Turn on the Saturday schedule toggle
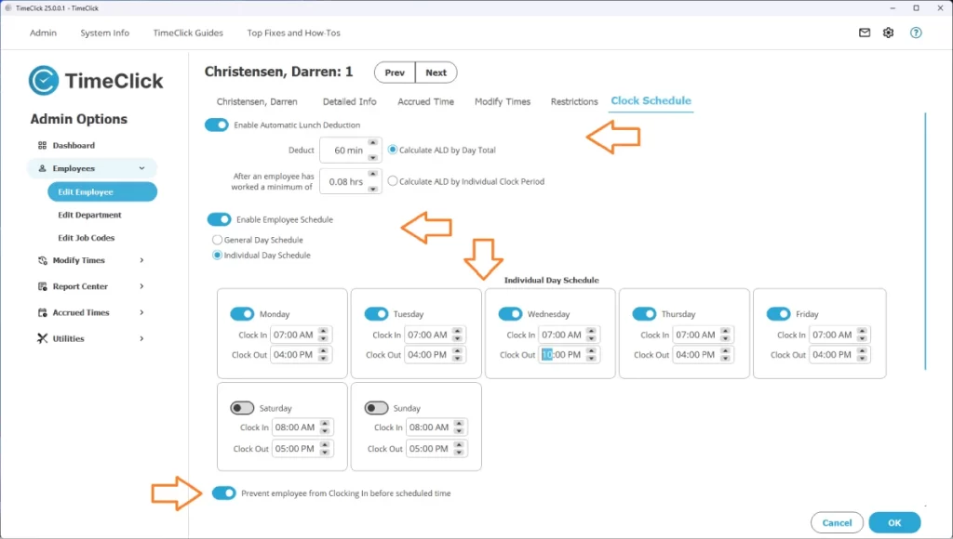 tap(243, 407)
